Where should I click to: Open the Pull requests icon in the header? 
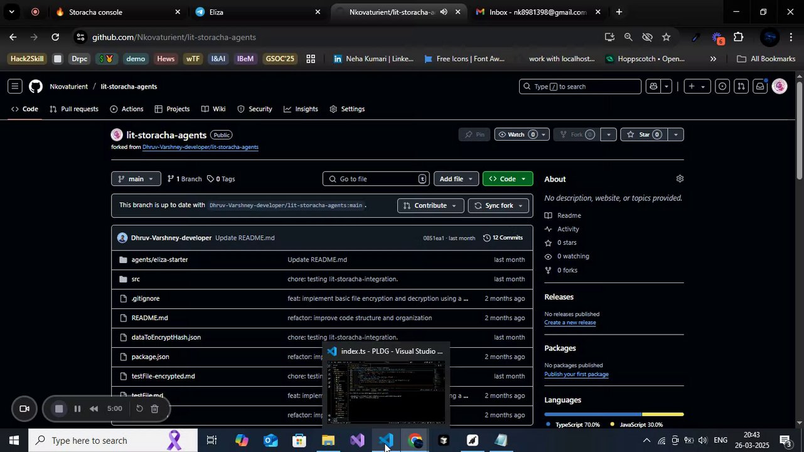point(741,87)
